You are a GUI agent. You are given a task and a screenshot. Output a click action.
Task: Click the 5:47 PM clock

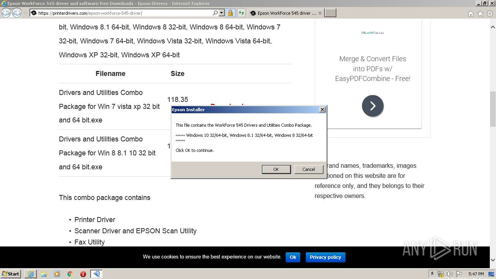point(476,274)
